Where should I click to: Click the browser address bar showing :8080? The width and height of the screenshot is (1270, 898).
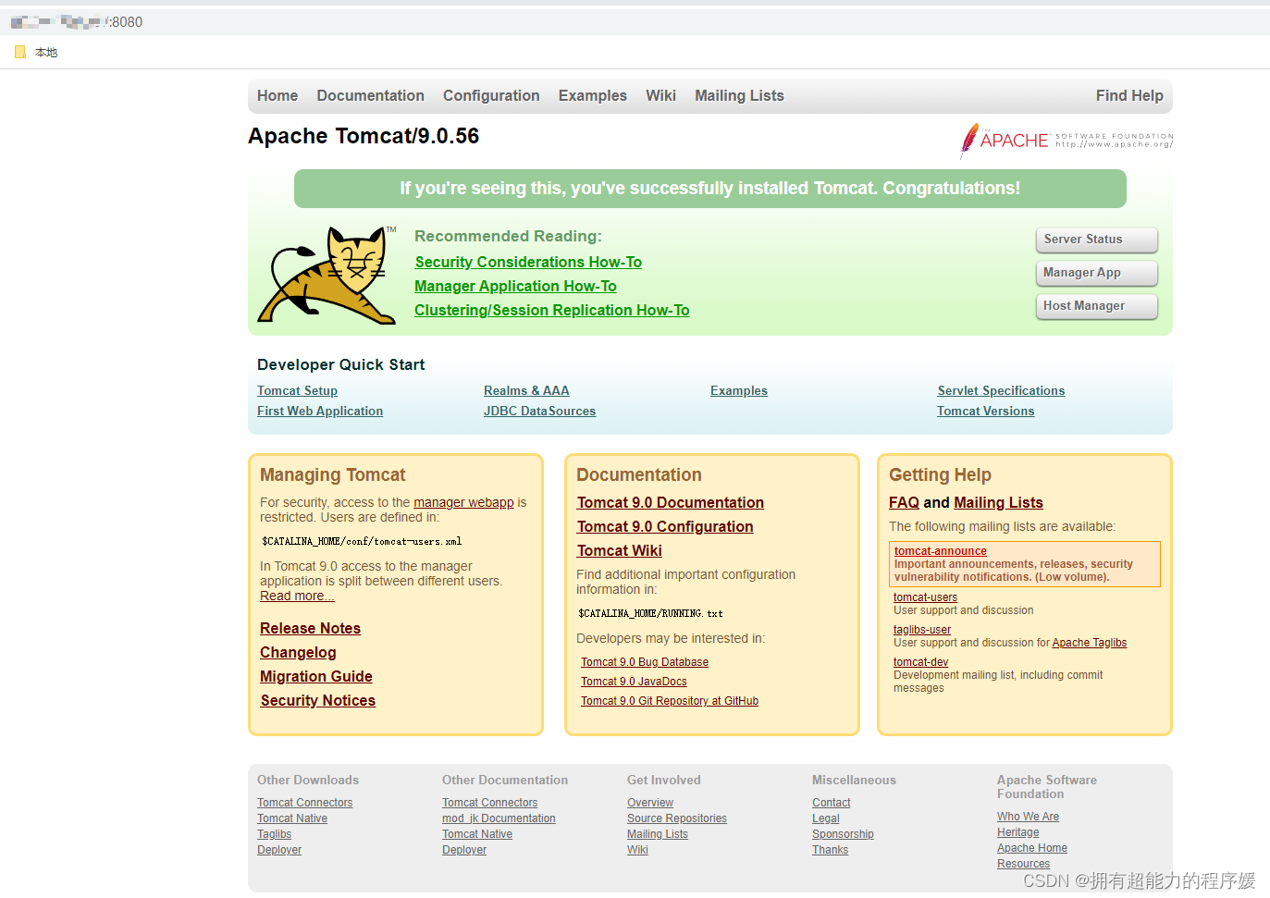(635, 21)
